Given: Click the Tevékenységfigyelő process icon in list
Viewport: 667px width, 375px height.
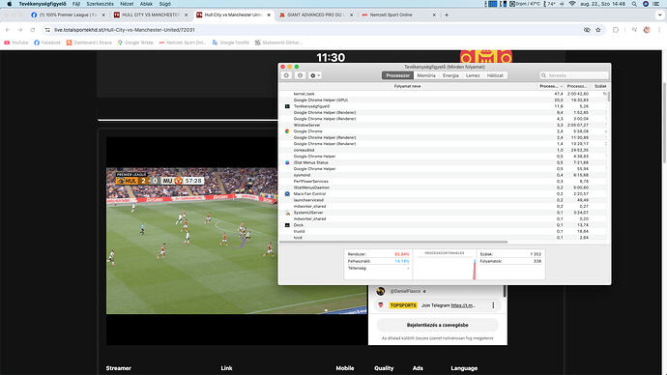Looking at the screenshot, I should click(287, 106).
